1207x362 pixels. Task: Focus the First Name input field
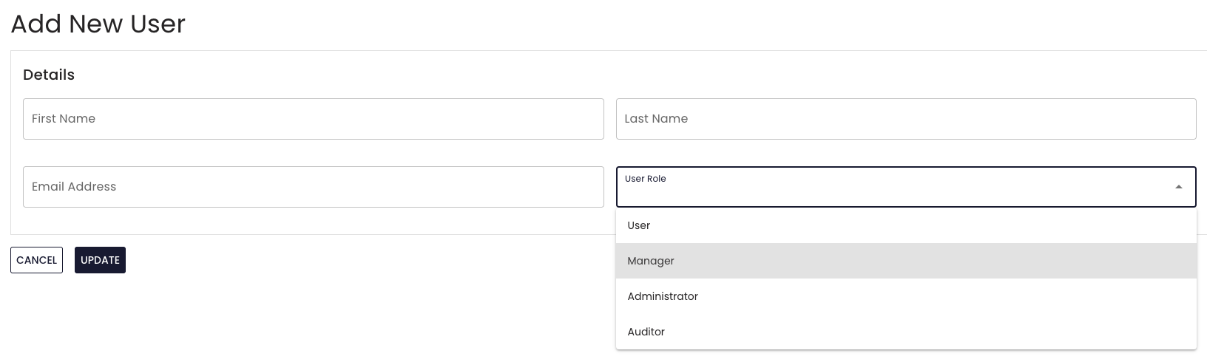click(x=314, y=119)
